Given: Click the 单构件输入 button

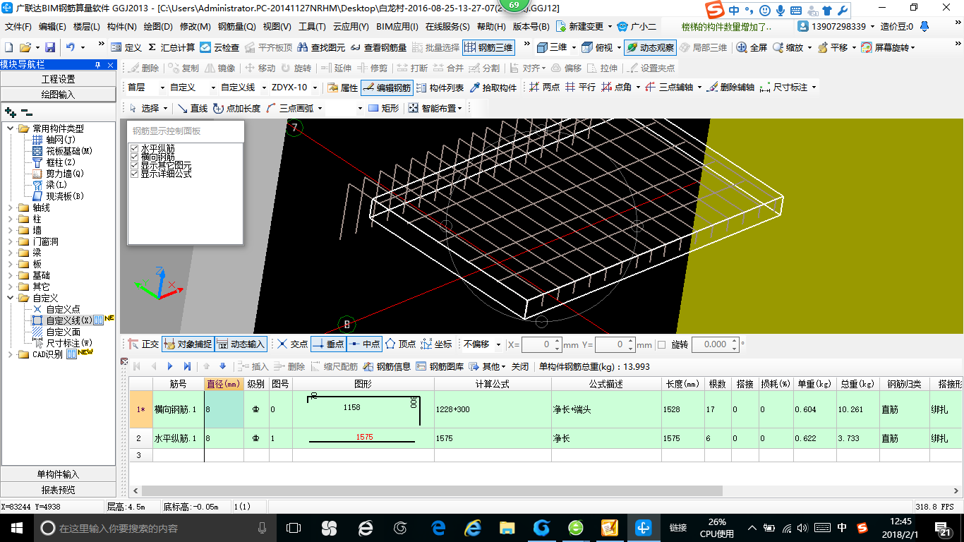Looking at the screenshot, I should coord(58,474).
